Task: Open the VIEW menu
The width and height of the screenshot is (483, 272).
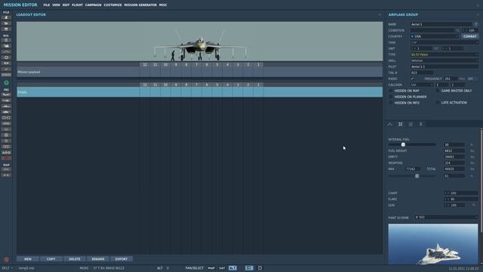Action: (x=56, y=5)
